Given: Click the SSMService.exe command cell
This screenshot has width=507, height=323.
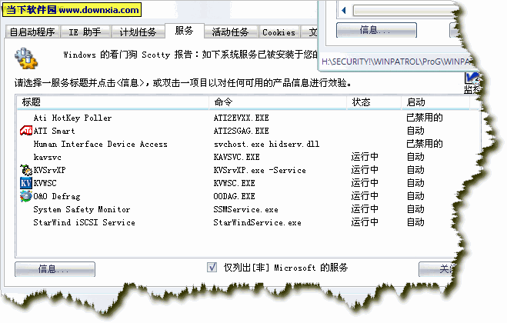Looking at the screenshot, I should click(245, 209).
